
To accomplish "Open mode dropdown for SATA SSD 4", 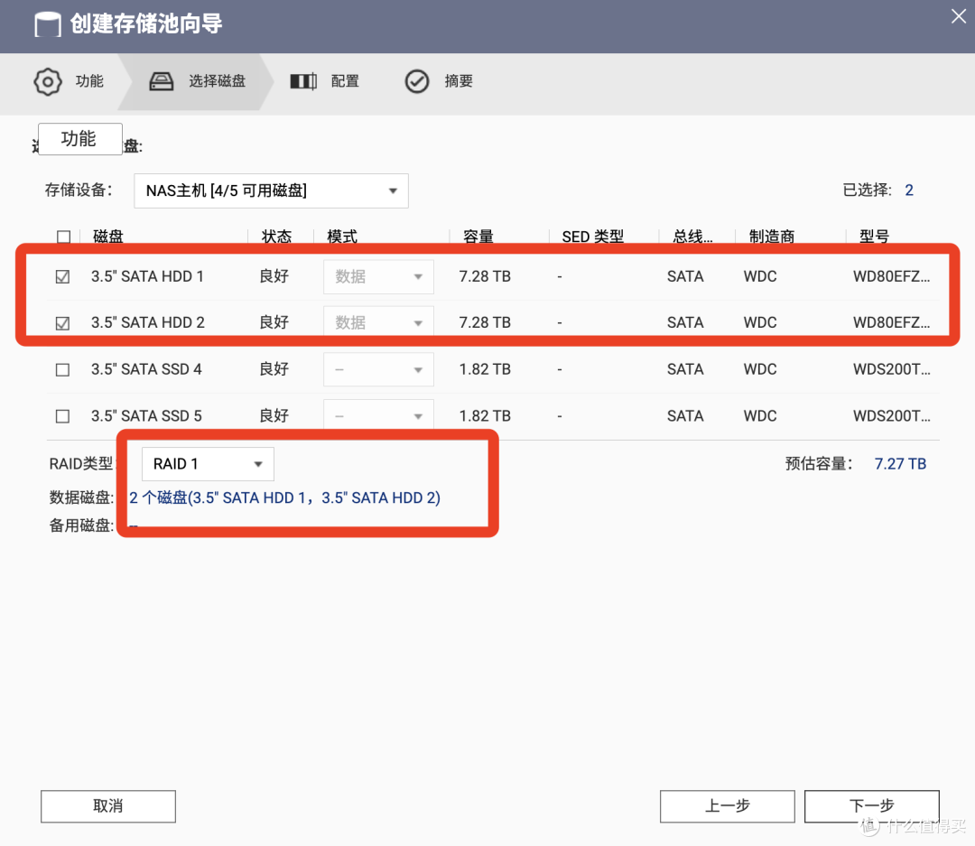I will point(378,369).
